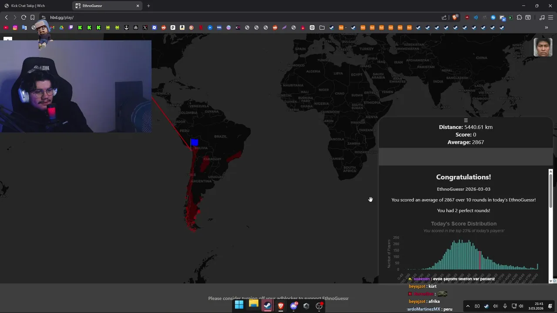
Task: Open the YouTube bookmark
Action: pos(6,27)
